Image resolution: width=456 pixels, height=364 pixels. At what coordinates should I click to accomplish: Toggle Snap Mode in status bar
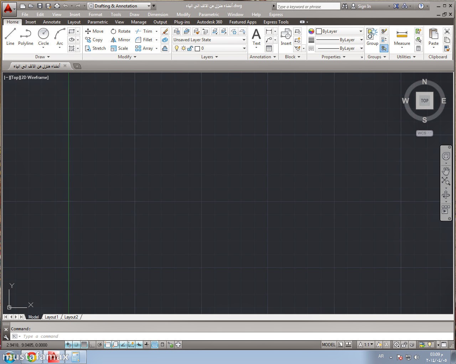76,344
